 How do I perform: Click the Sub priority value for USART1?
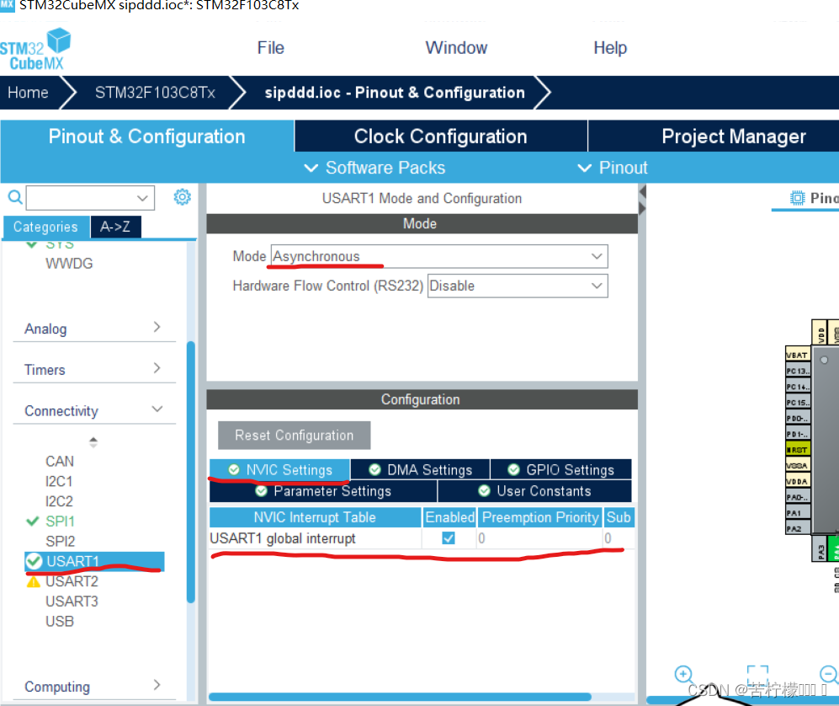[619, 538]
